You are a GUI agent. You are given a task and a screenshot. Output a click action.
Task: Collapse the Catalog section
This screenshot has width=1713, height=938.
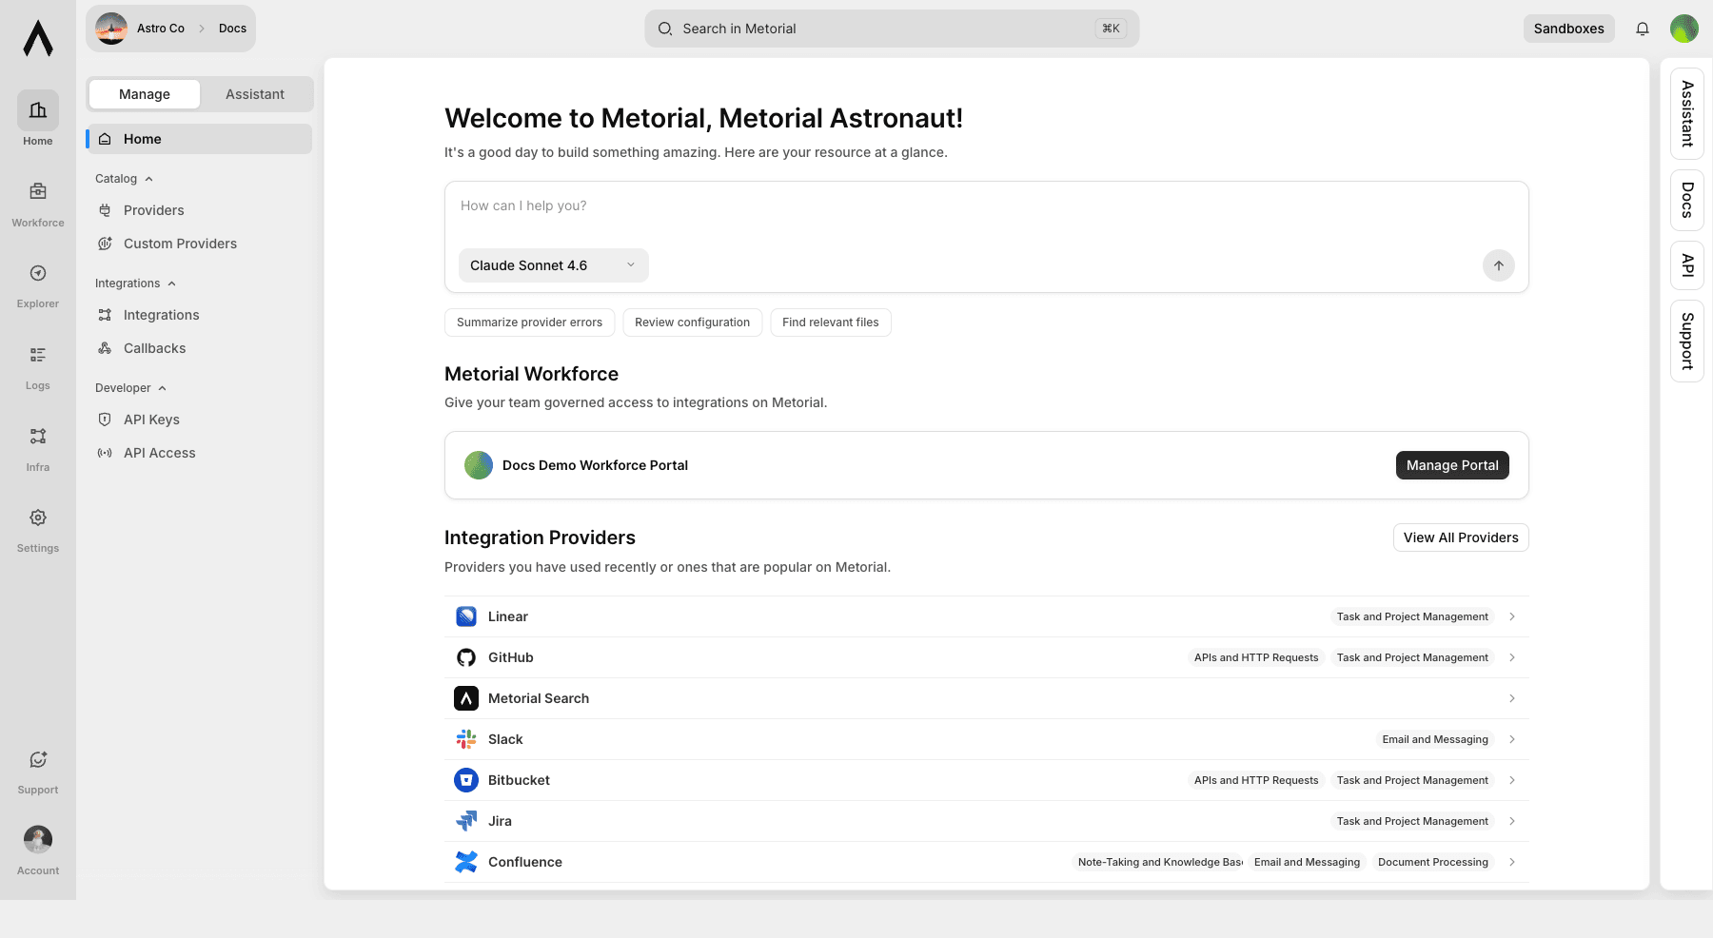(124, 179)
